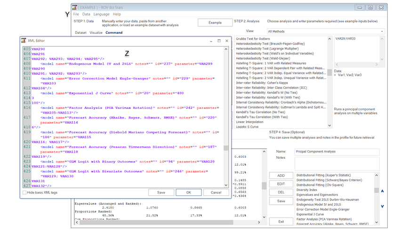Click the ADD button

coord(281,176)
